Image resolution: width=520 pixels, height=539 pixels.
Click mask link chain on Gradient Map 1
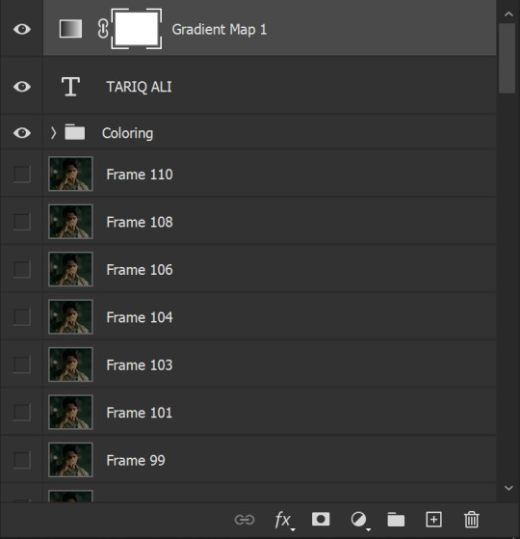pos(103,29)
